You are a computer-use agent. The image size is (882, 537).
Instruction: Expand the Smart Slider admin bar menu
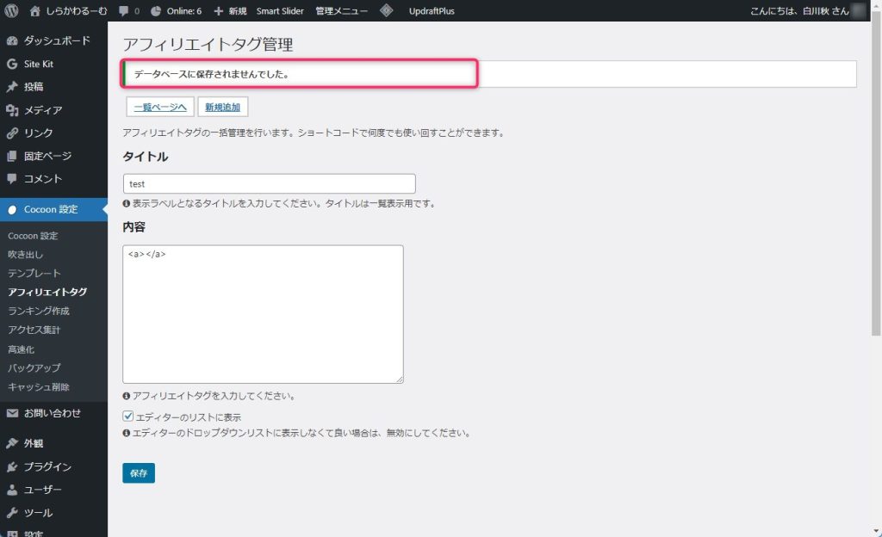tap(280, 11)
